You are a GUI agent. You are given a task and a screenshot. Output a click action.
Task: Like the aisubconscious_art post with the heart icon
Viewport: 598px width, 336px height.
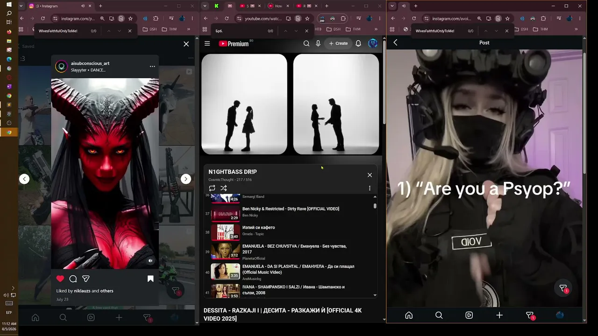pyautogui.click(x=60, y=279)
